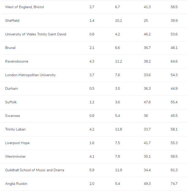The image size is (187, 191).
Task: Click University of Wales Trinity Saint David
Action: click(x=36, y=34)
